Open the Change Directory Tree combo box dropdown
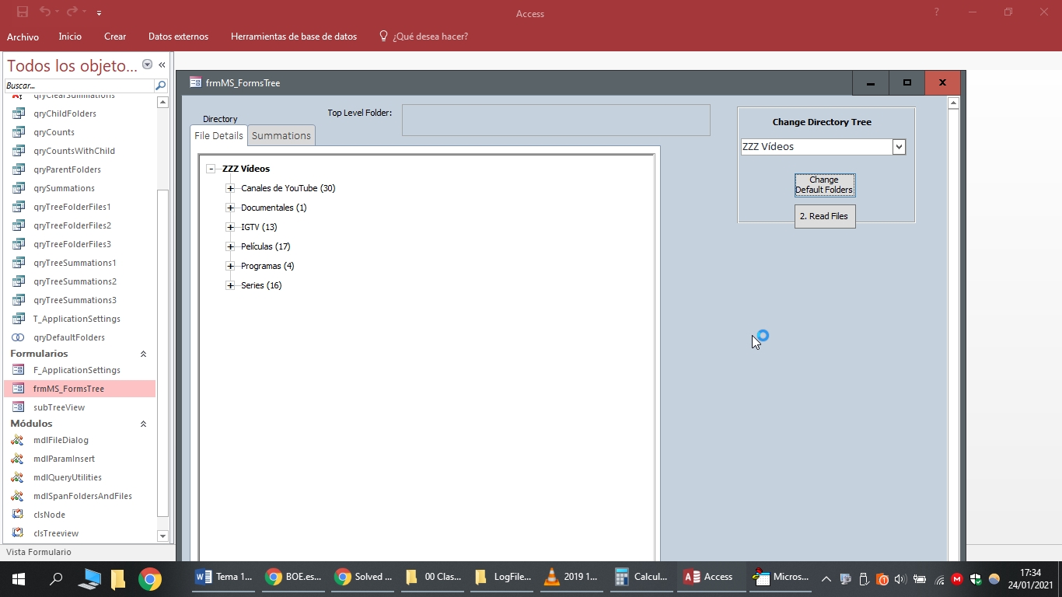 (899, 147)
